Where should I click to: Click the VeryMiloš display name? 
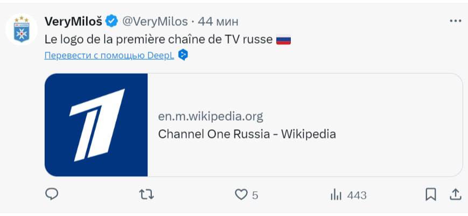pos(74,22)
